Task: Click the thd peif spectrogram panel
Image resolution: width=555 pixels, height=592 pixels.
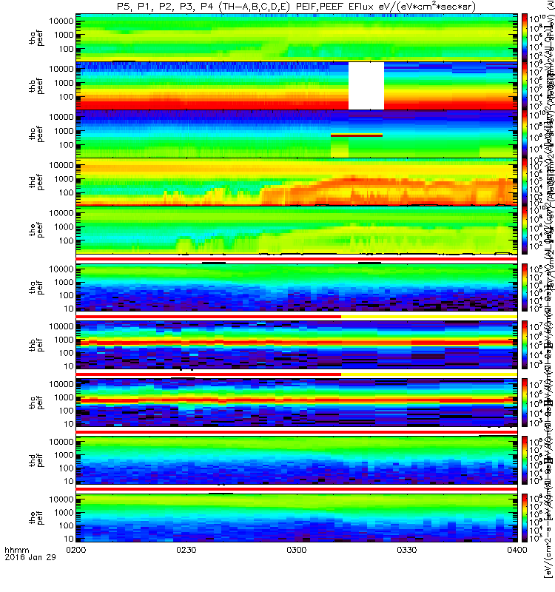Action: click(x=297, y=460)
